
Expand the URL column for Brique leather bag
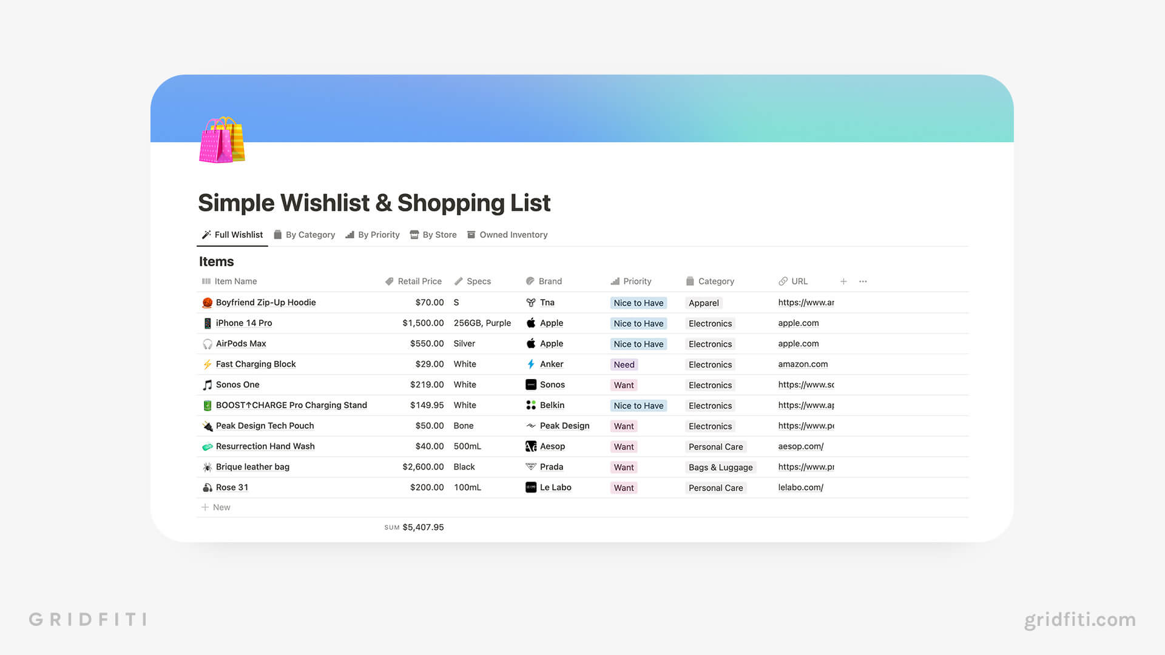pyautogui.click(x=804, y=466)
